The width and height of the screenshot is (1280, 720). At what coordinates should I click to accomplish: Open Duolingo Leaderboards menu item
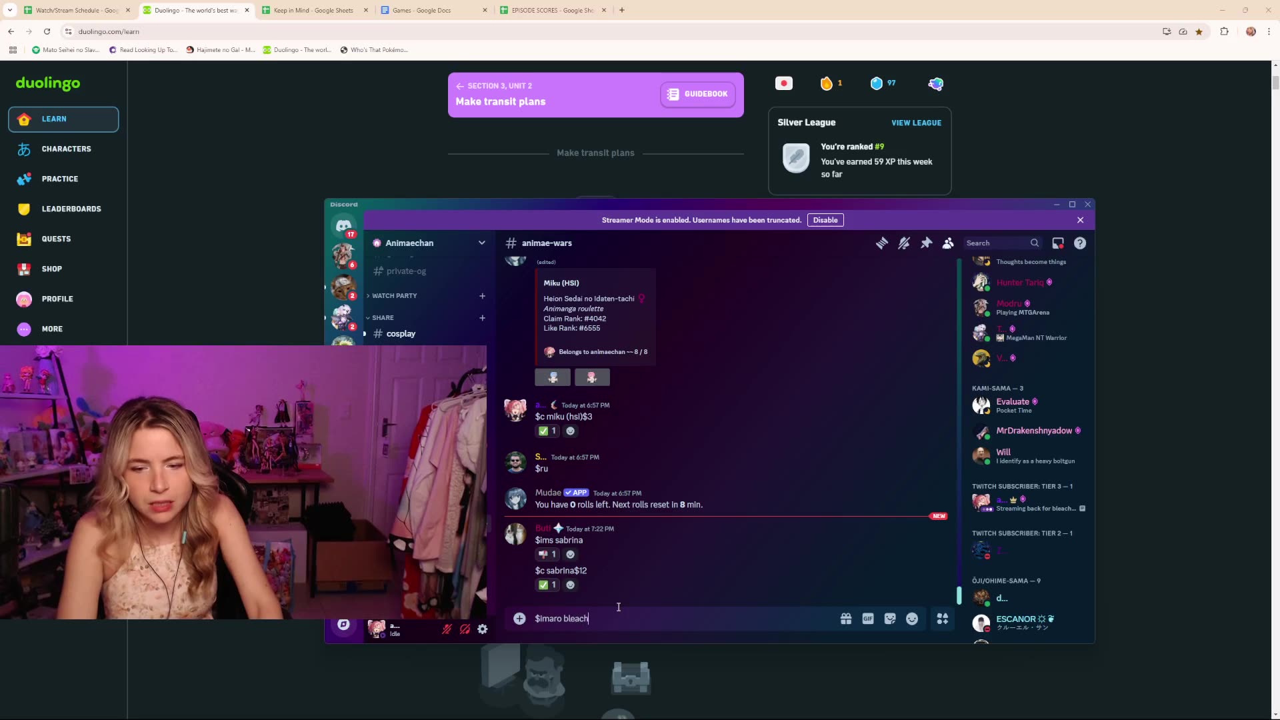pos(71,209)
